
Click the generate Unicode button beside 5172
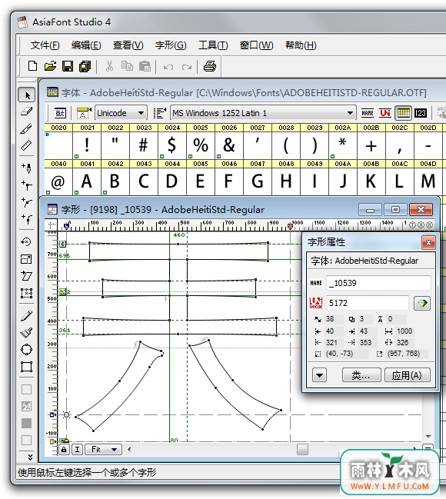[x=422, y=303]
